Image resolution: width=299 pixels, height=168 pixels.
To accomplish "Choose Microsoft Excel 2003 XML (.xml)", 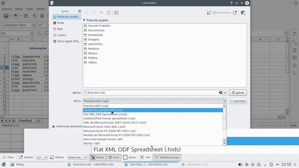I will 153,126.
